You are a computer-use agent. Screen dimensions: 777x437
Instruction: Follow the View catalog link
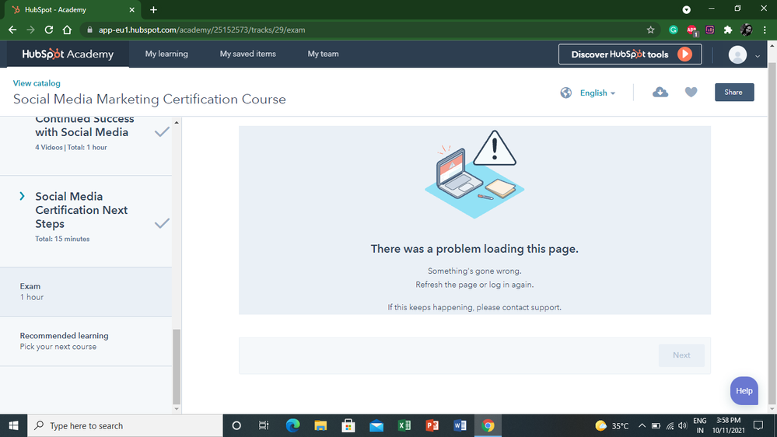[37, 83]
